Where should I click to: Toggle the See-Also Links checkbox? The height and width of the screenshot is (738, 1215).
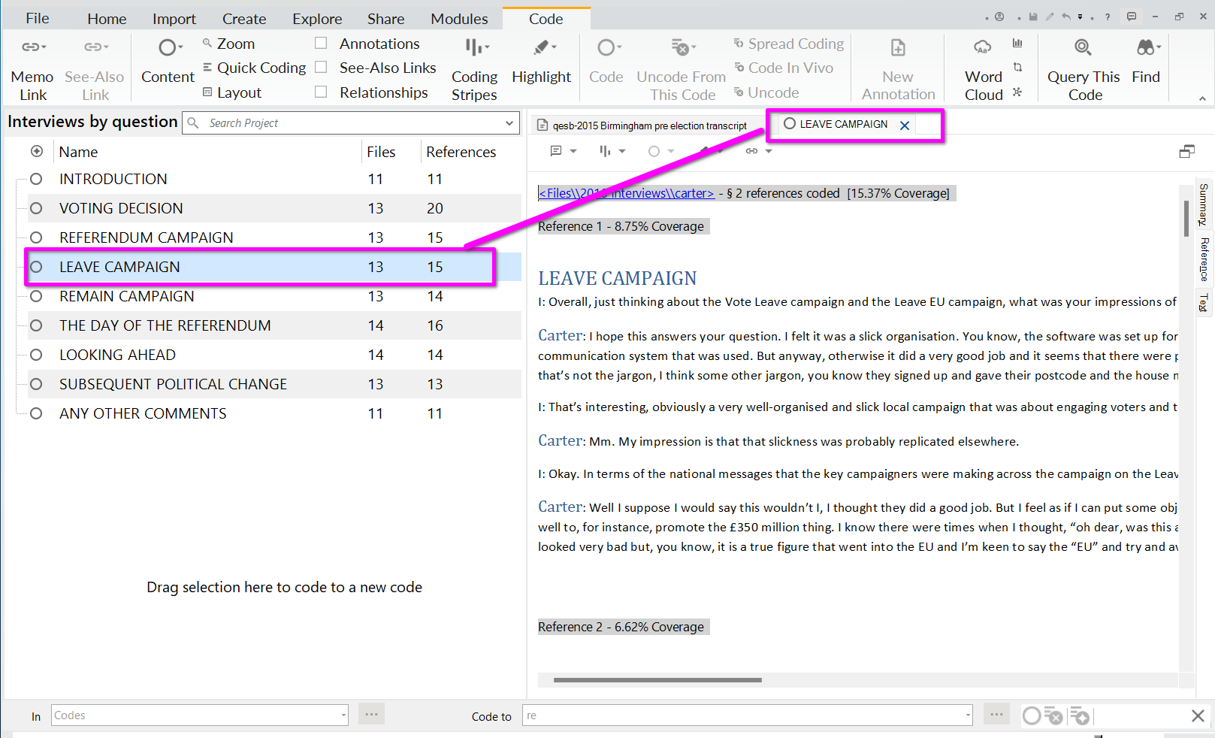tap(321, 68)
